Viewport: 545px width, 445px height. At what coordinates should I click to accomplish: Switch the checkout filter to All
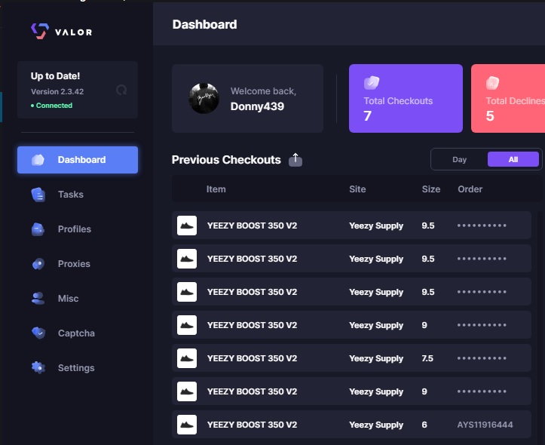tap(513, 160)
